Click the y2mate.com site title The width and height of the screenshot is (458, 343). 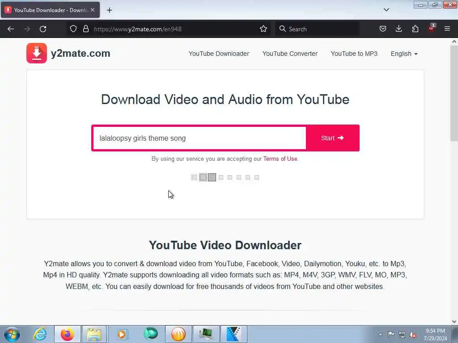click(81, 54)
